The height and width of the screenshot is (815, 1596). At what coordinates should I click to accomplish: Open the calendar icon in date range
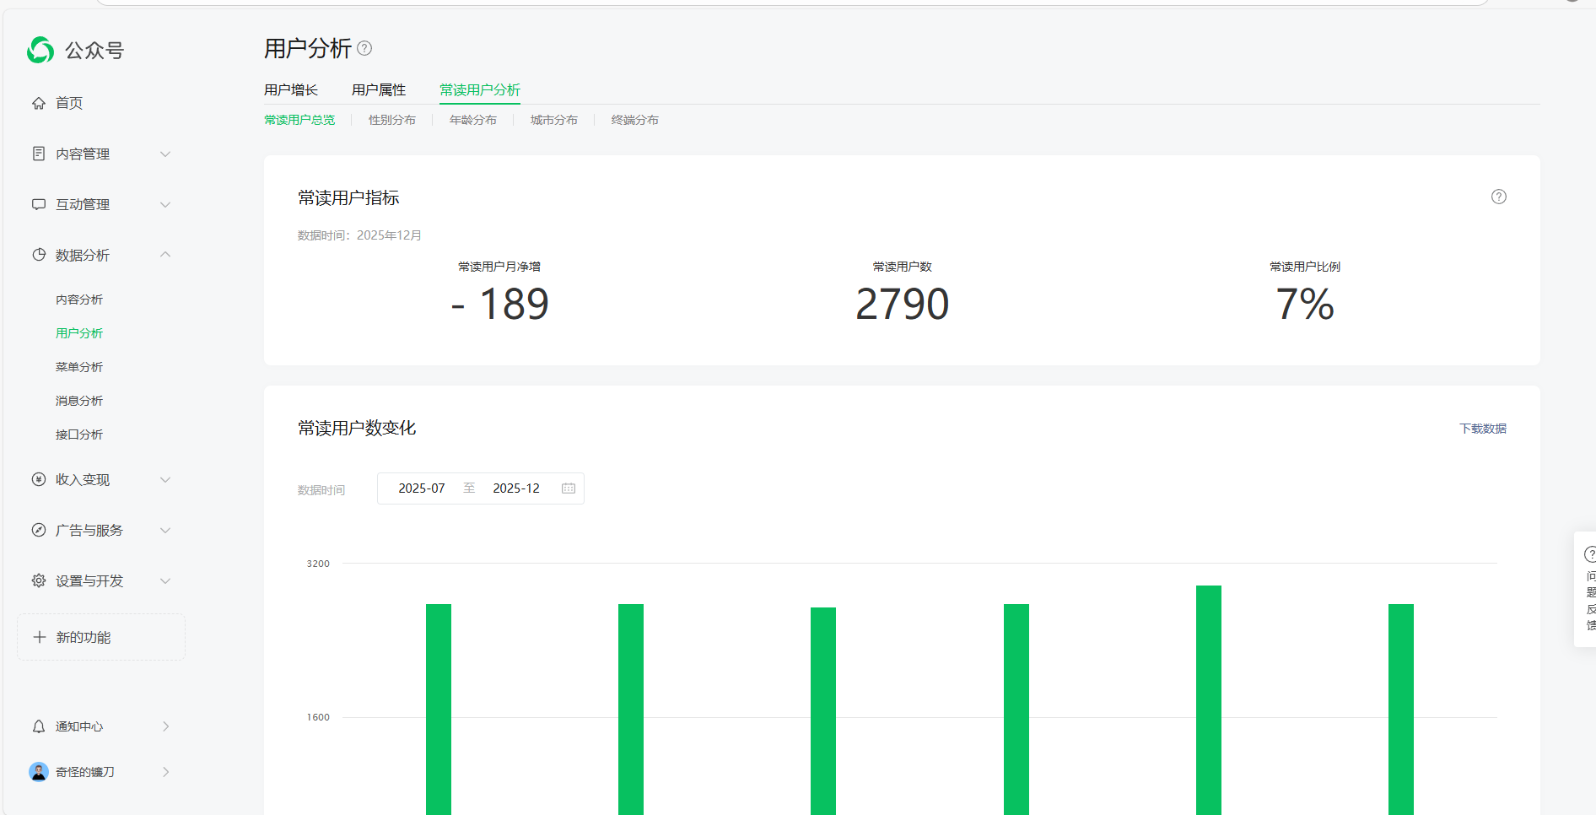click(569, 488)
